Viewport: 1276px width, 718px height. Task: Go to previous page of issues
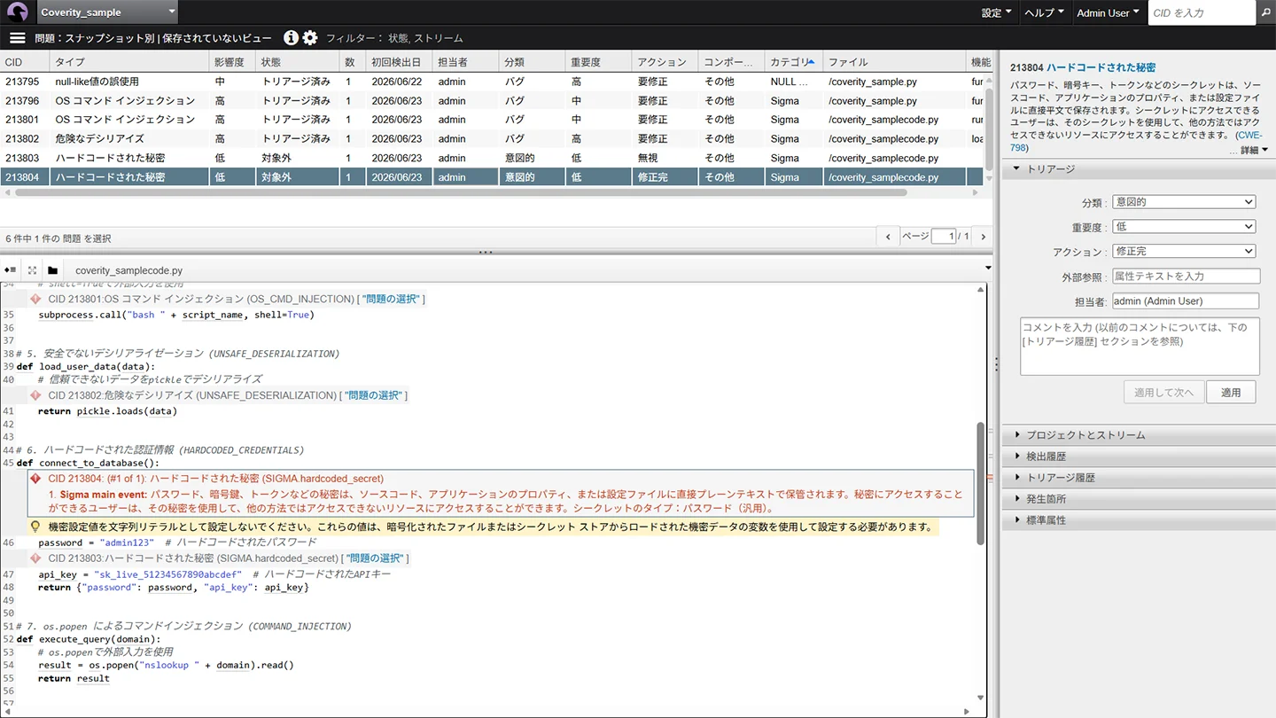(x=889, y=237)
